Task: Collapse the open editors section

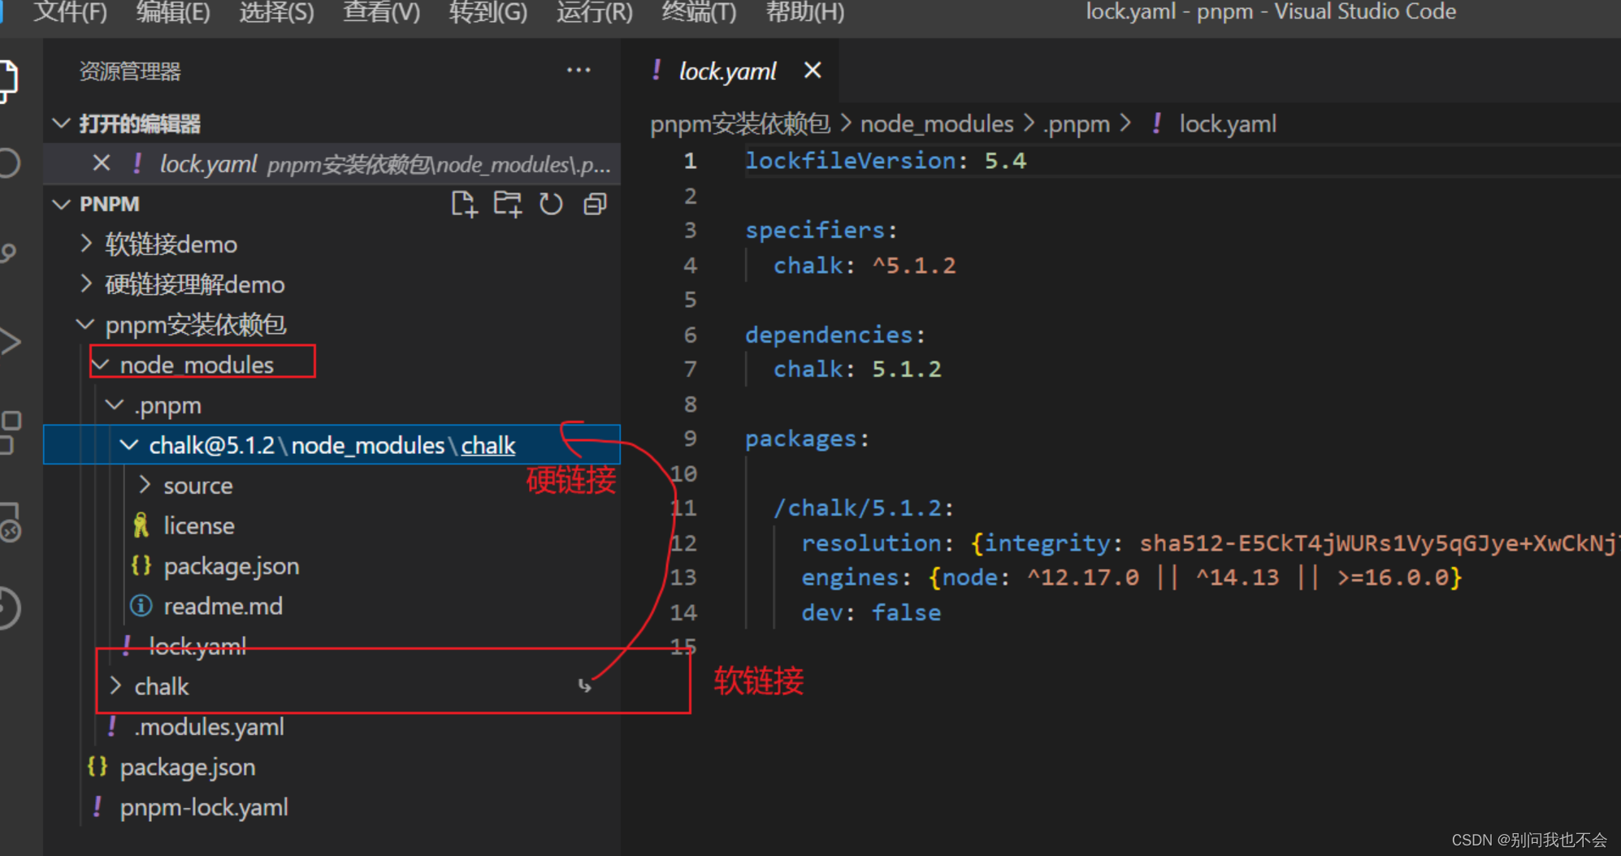Action: (x=61, y=123)
